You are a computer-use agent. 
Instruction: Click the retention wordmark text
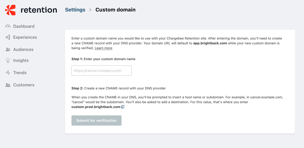[x=39, y=10]
